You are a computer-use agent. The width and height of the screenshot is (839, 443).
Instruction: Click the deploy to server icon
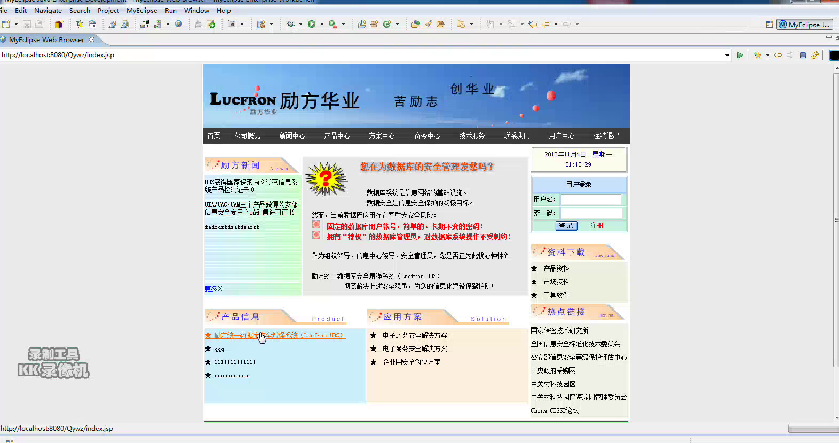145,24
